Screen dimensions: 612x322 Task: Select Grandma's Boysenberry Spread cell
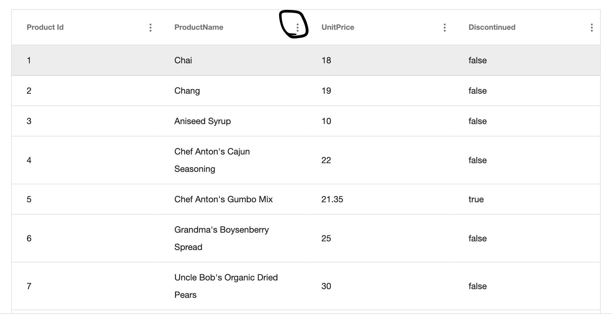[x=222, y=238]
